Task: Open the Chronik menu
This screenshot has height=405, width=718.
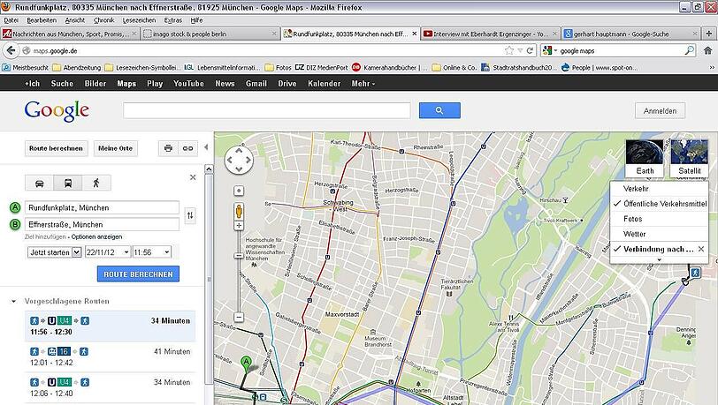Action: 104,20
